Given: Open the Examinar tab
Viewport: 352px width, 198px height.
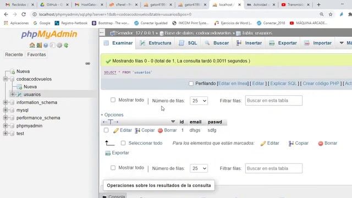Looking at the screenshot, I should [118, 43].
